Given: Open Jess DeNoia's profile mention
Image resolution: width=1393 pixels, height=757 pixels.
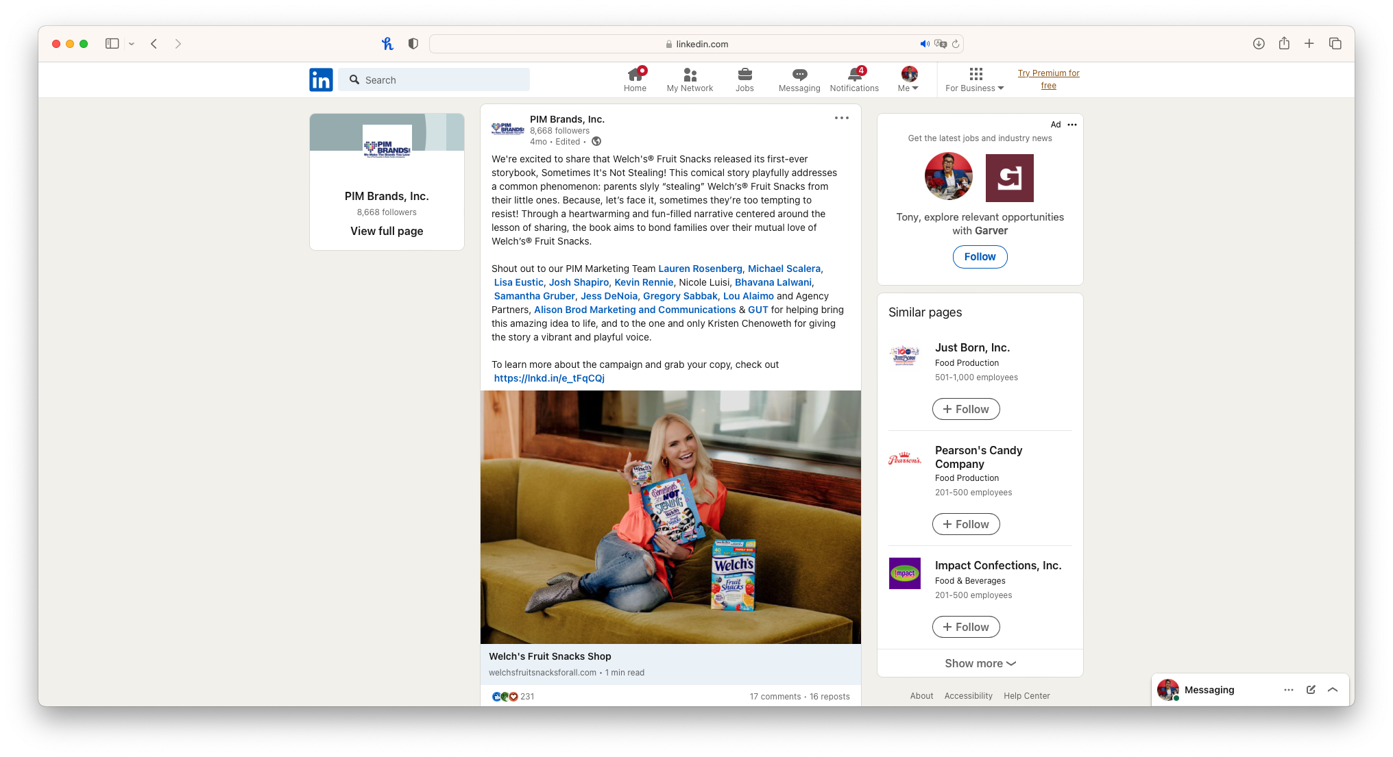Looking at the screenshot, I should [x=609, y=296].
